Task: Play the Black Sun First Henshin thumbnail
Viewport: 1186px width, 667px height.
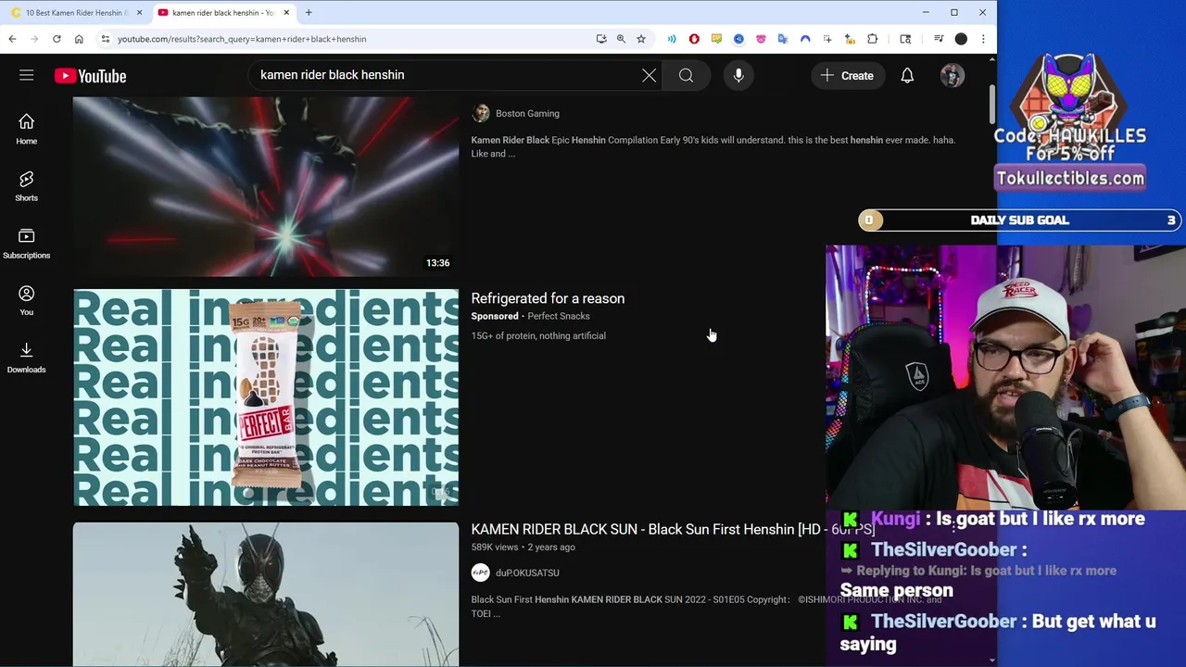Action: click(266, 595)
